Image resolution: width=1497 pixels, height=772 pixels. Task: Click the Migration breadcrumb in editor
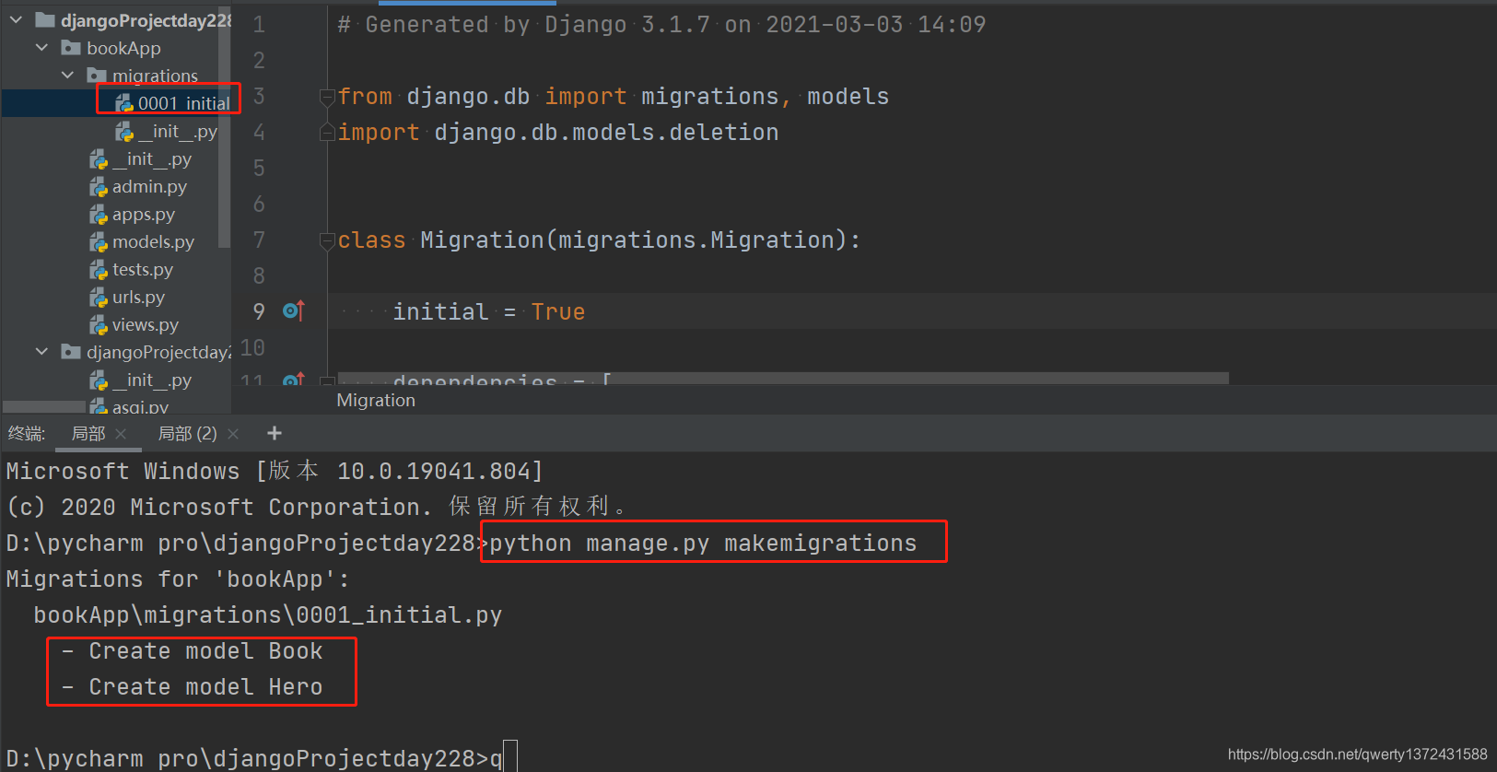click(x=376, y=400)
